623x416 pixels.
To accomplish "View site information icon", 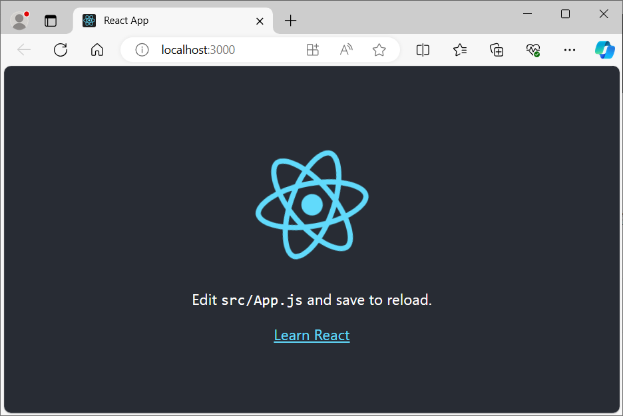I will click(142, 50).
